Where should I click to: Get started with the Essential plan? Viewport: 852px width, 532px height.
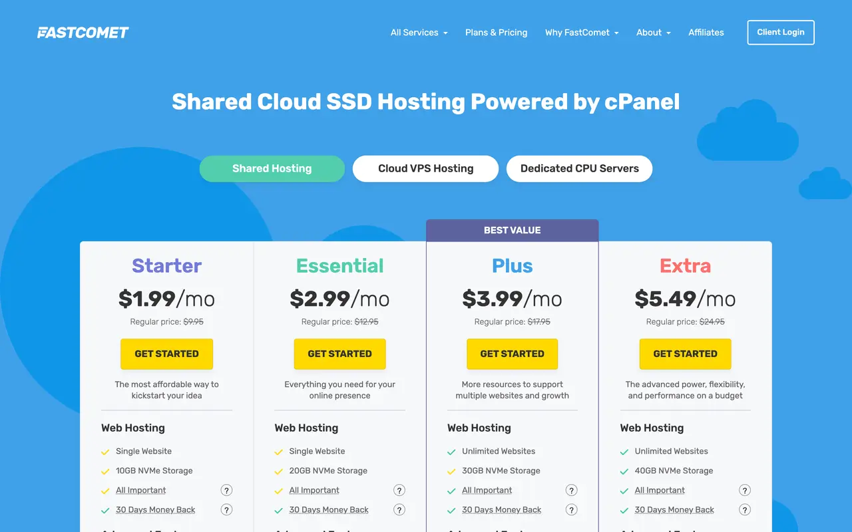[339, 354]
